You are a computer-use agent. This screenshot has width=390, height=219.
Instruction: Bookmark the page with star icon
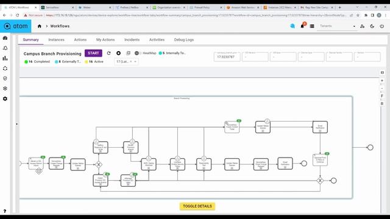358,15
